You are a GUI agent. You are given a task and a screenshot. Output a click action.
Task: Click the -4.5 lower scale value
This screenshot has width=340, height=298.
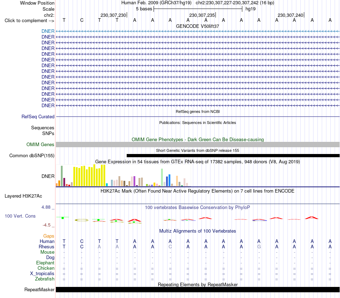47,225
